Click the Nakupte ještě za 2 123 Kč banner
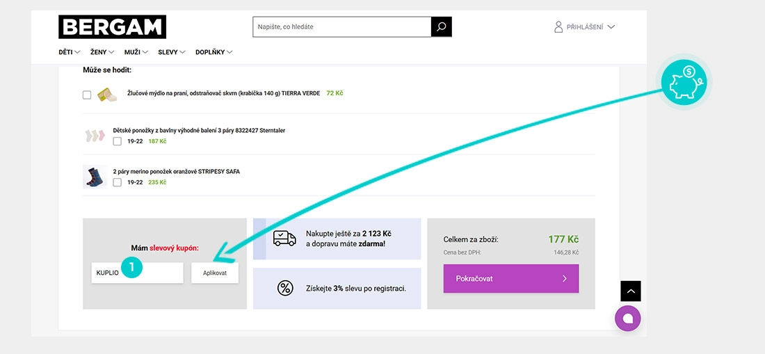 tap(337, 239)
